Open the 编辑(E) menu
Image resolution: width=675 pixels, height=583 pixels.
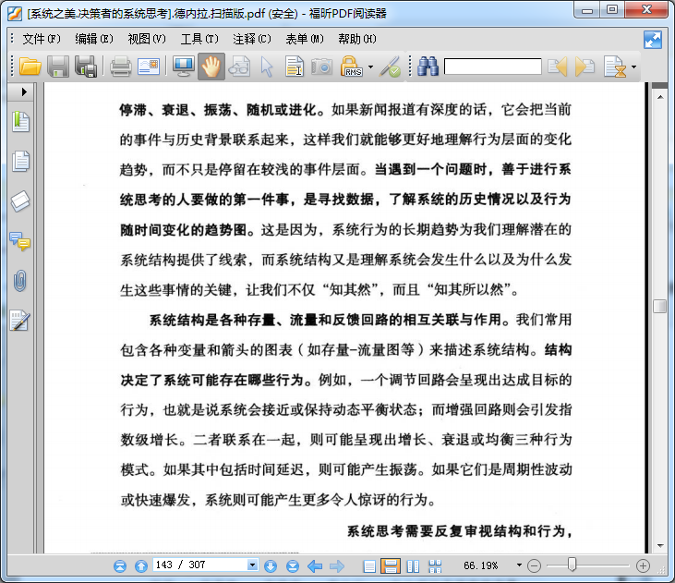click(94, 39)
